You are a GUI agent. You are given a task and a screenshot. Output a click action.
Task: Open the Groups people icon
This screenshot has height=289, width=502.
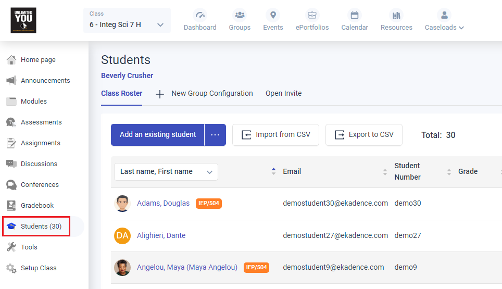point(240,15)
